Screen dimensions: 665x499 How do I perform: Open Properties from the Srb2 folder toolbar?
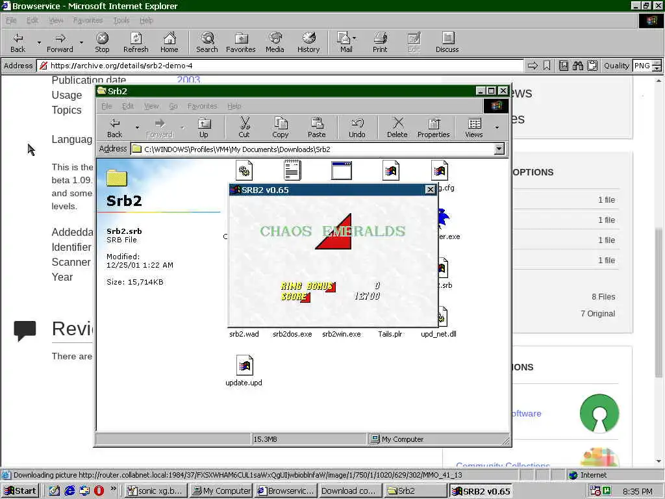tap(433, 128)
